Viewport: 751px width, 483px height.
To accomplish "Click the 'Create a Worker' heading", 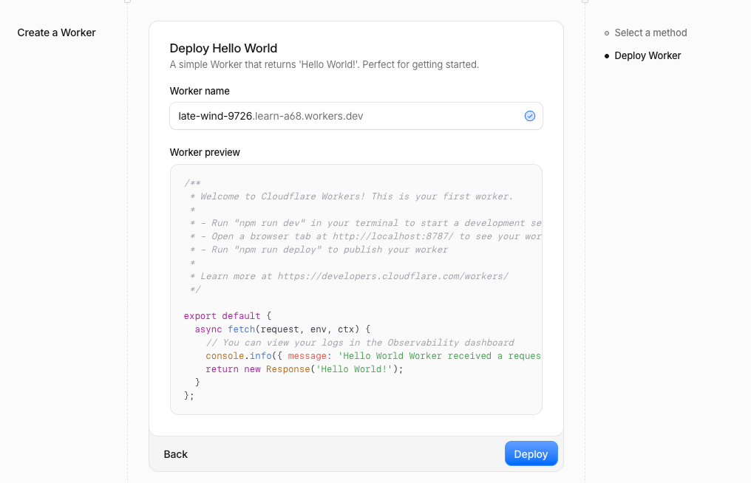I will click(x=56, y=32).
